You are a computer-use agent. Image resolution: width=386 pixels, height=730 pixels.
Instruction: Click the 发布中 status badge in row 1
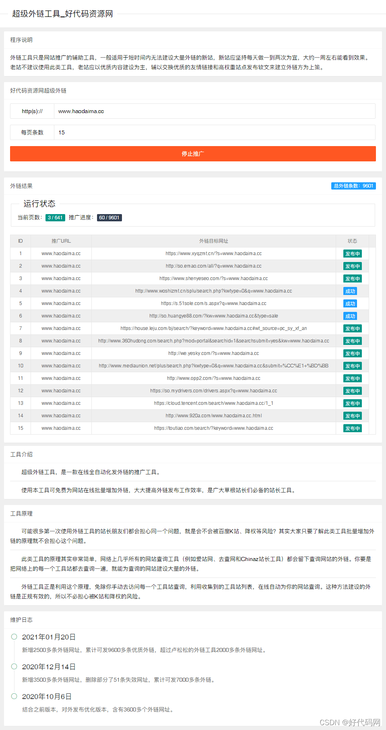tap(352, 254)
